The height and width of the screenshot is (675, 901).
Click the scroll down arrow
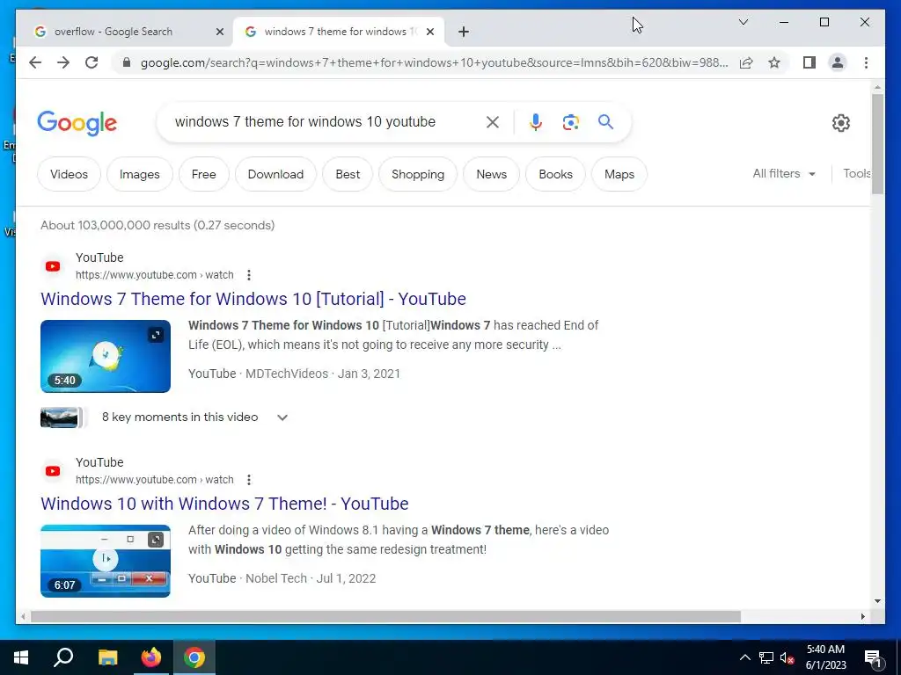pos(877,601)
